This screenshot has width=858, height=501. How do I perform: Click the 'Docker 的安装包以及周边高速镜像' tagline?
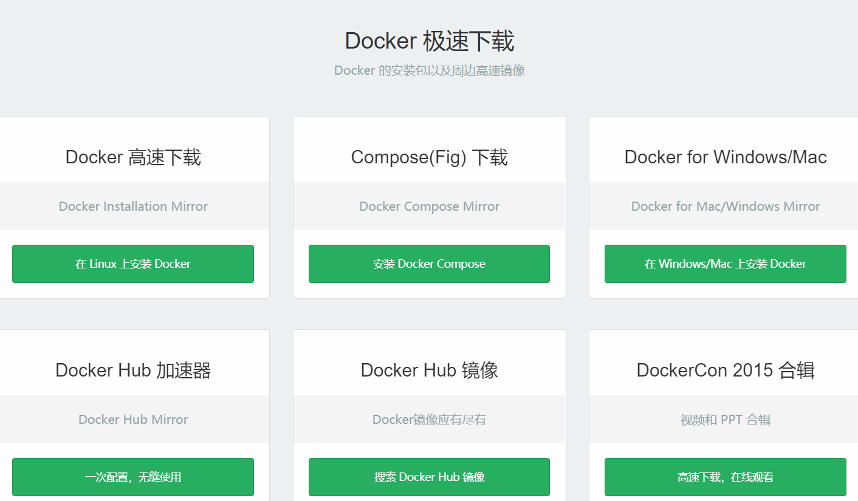(429, 70)
